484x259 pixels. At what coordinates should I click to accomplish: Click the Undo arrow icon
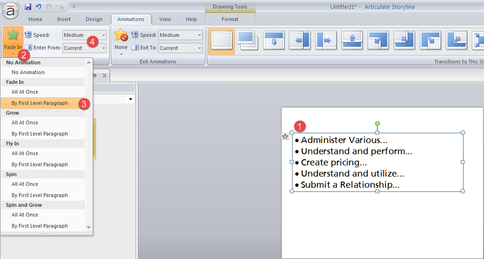39,7
